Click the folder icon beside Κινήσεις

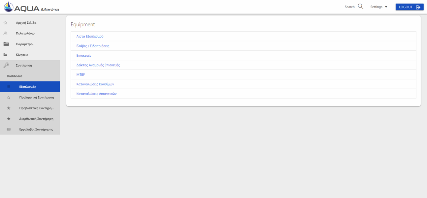(5, 55)
